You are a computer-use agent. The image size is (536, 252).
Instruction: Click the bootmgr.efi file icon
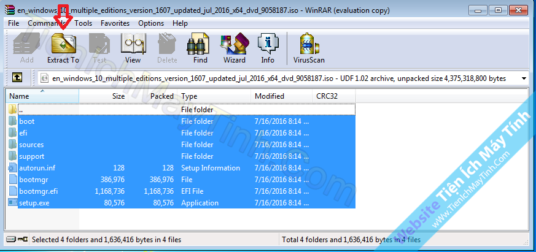point(13,191)
